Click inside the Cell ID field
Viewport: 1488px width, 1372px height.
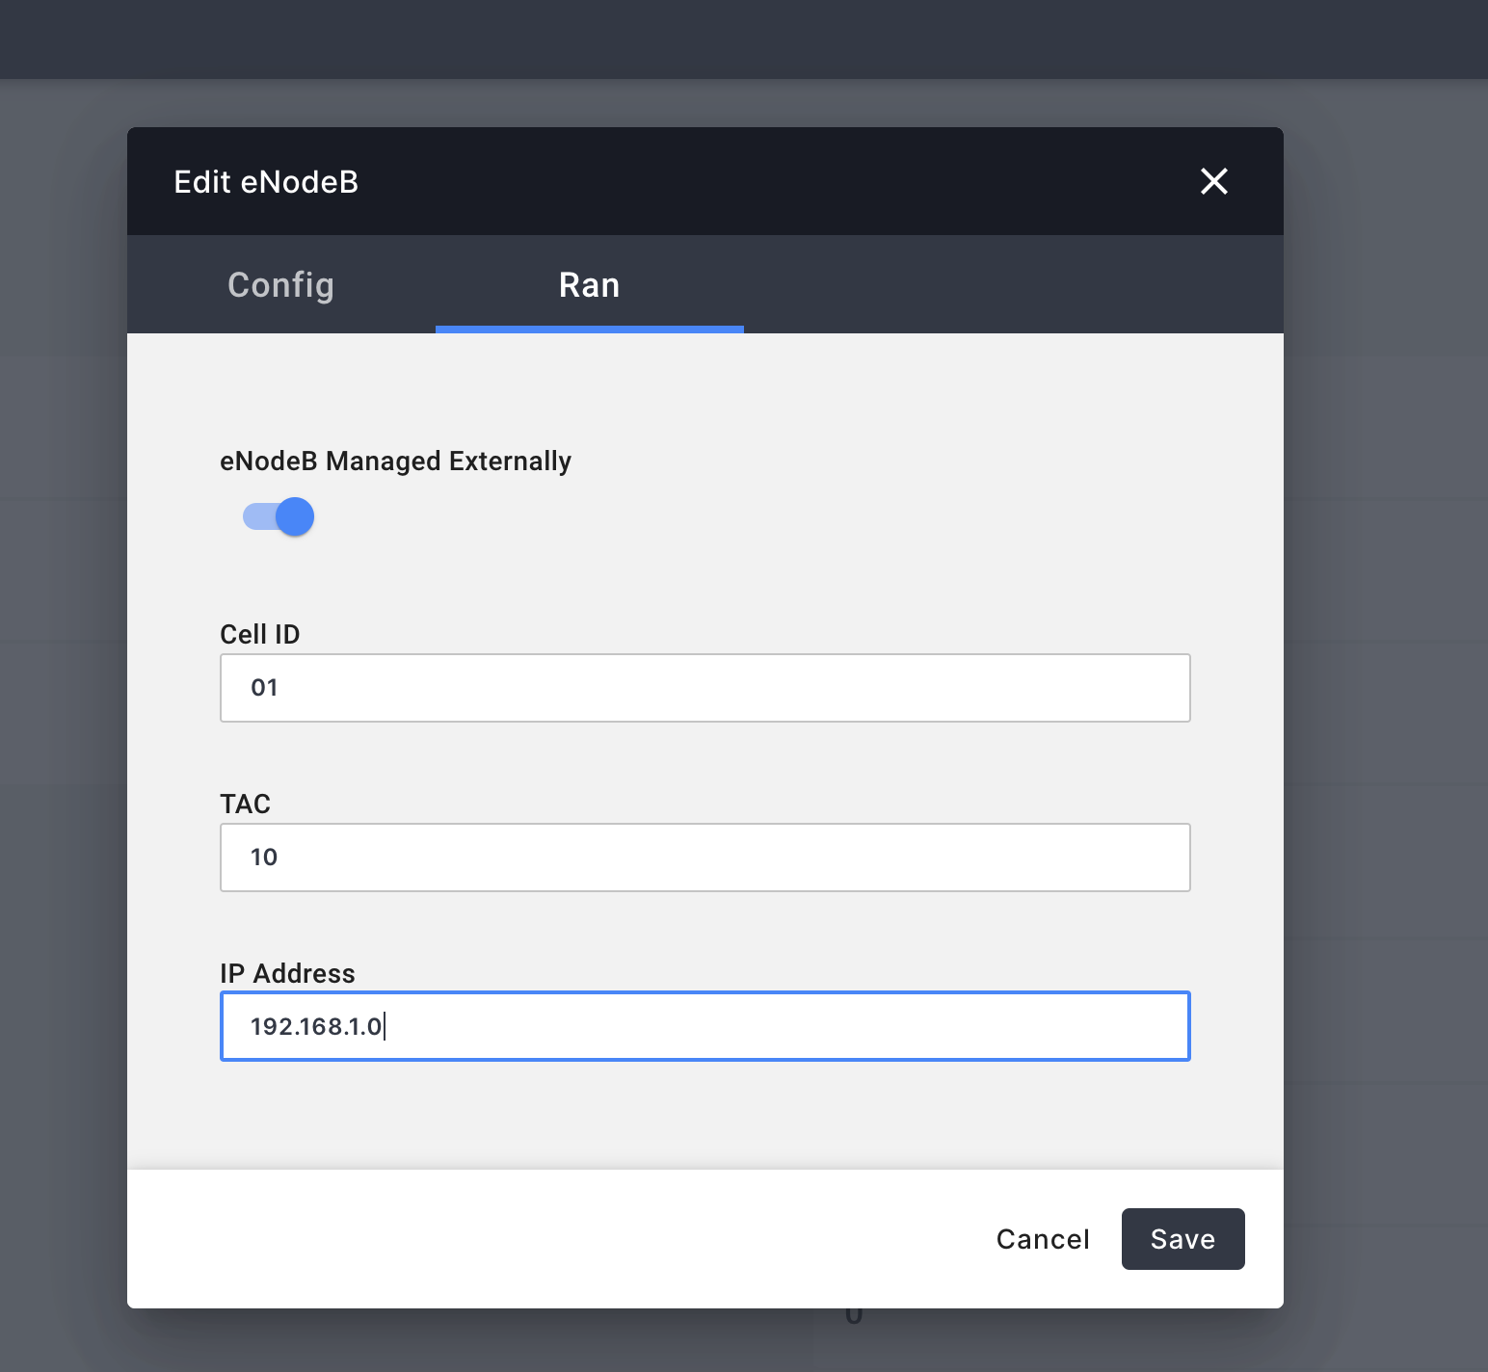pos(704,687)
